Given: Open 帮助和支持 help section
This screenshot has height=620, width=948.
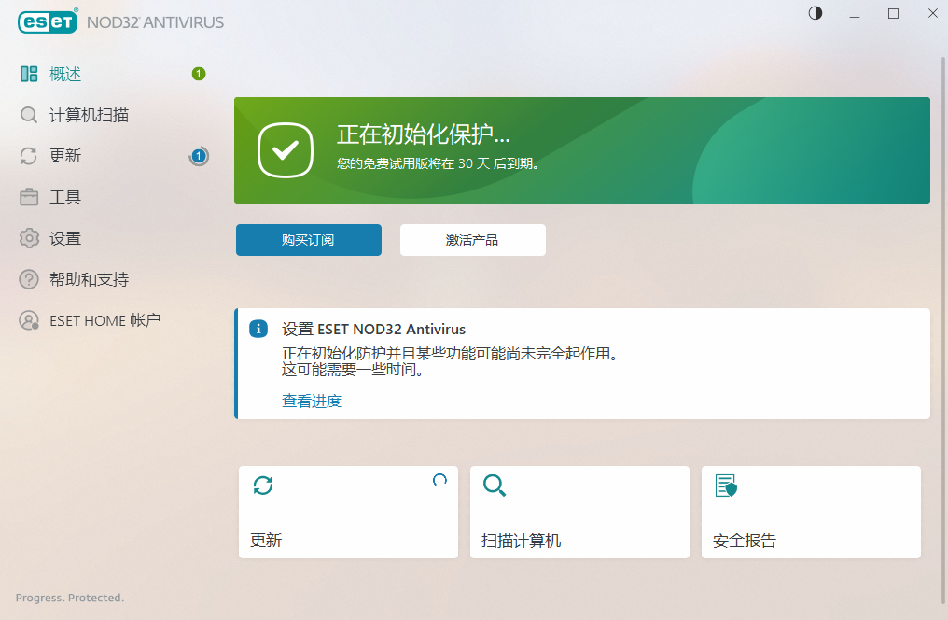Looking at the screenshot, I should click(x=89, y=279).
